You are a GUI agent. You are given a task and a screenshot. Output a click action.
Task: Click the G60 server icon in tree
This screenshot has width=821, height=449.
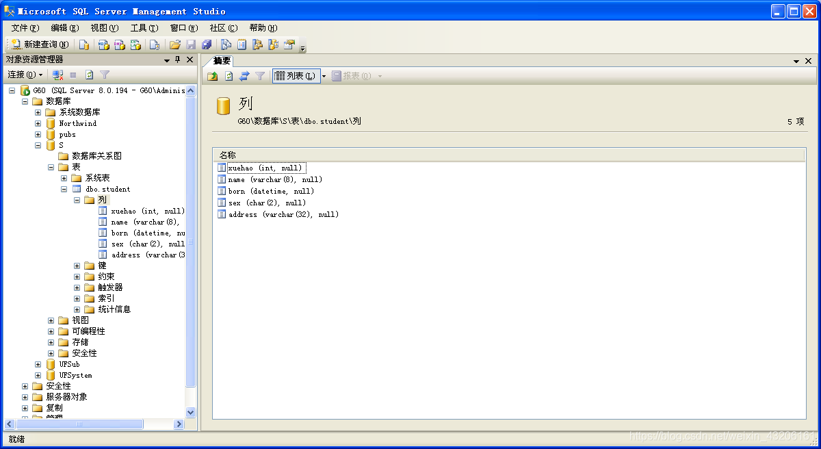click(x=25, y=90)
